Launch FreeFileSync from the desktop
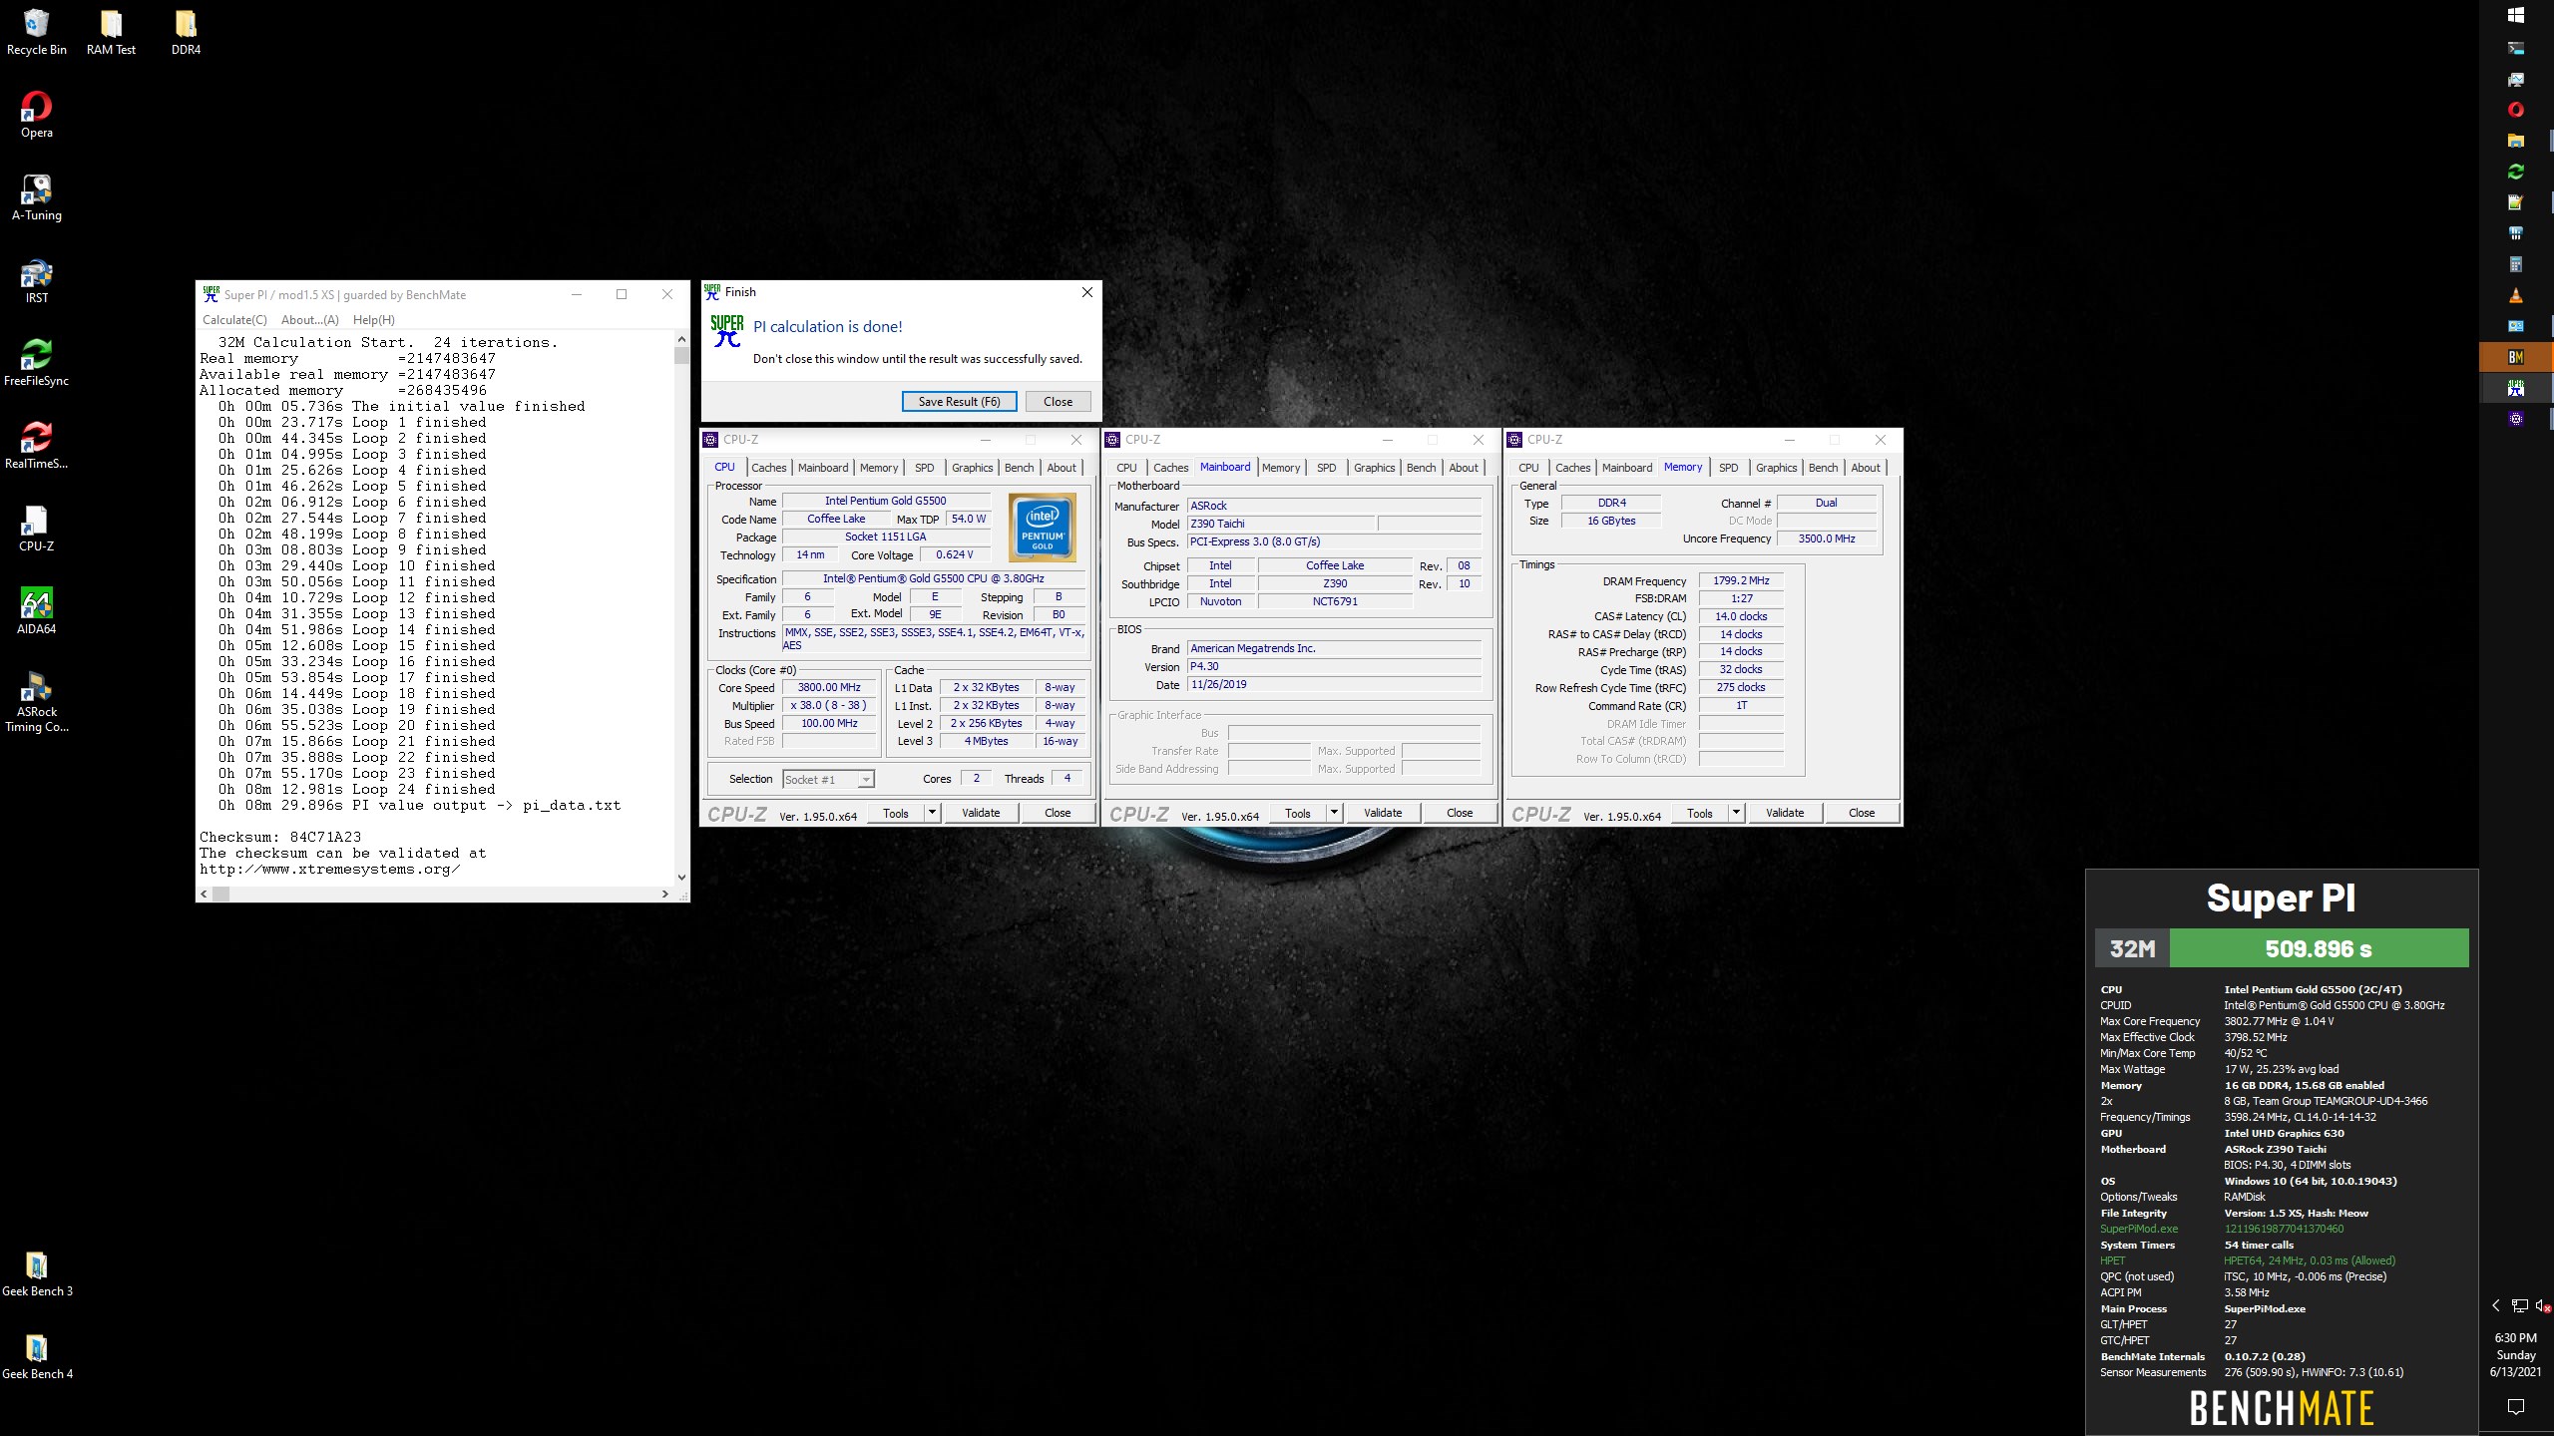The width and height of the screenshot is (2554, 1436). click(36, 363)
